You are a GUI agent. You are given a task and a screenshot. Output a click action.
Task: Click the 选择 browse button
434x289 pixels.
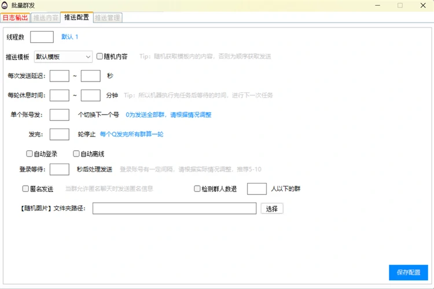pos(272,209)
